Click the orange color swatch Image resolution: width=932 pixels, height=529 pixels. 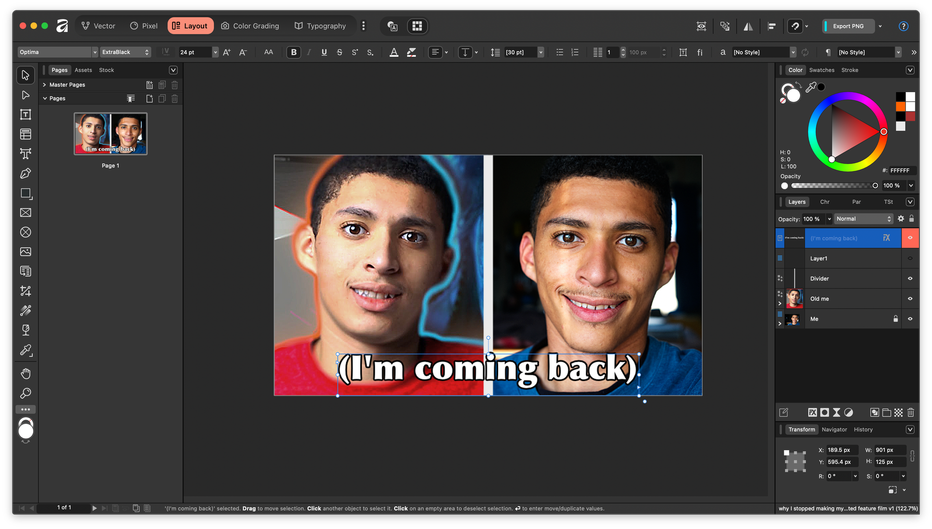[x=900, y=107]
